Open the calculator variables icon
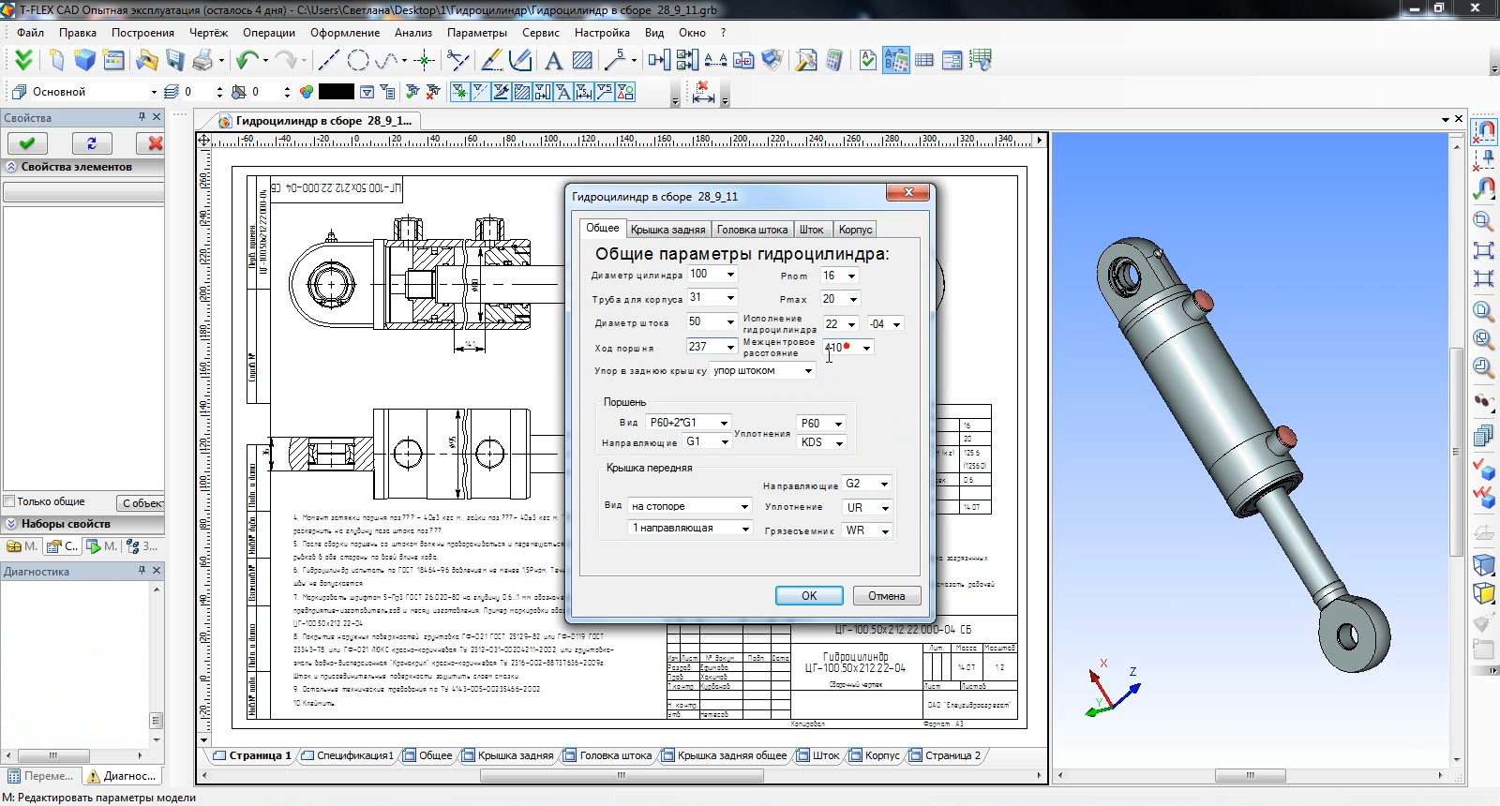This screenshot has height=806, width=1500. click(833, 60)
